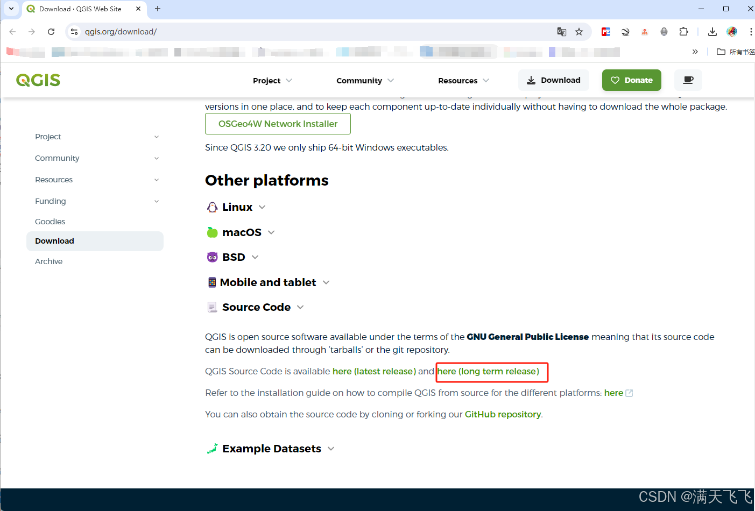Click the QGIS logo in header

point(38,80)
